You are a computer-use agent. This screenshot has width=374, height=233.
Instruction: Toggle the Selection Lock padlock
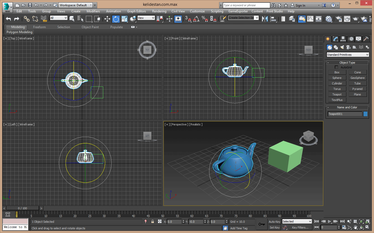click(152, 221)
